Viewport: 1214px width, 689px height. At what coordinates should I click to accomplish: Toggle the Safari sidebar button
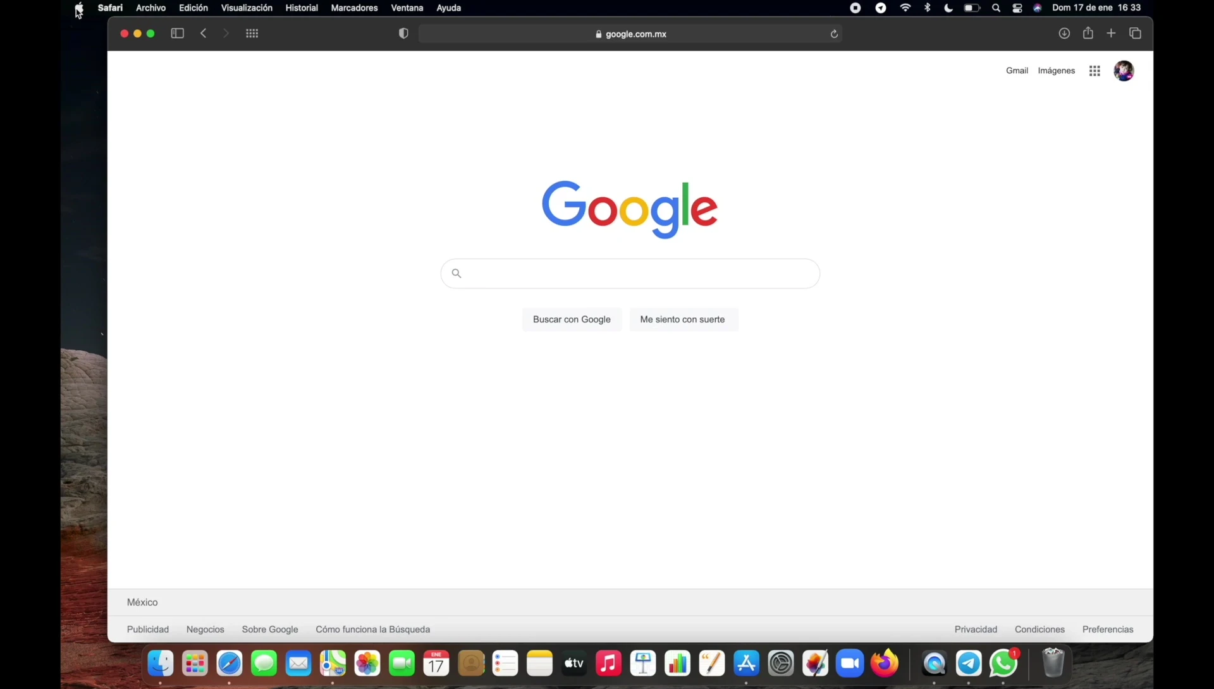pyautogui.click(x=177, y=34)
